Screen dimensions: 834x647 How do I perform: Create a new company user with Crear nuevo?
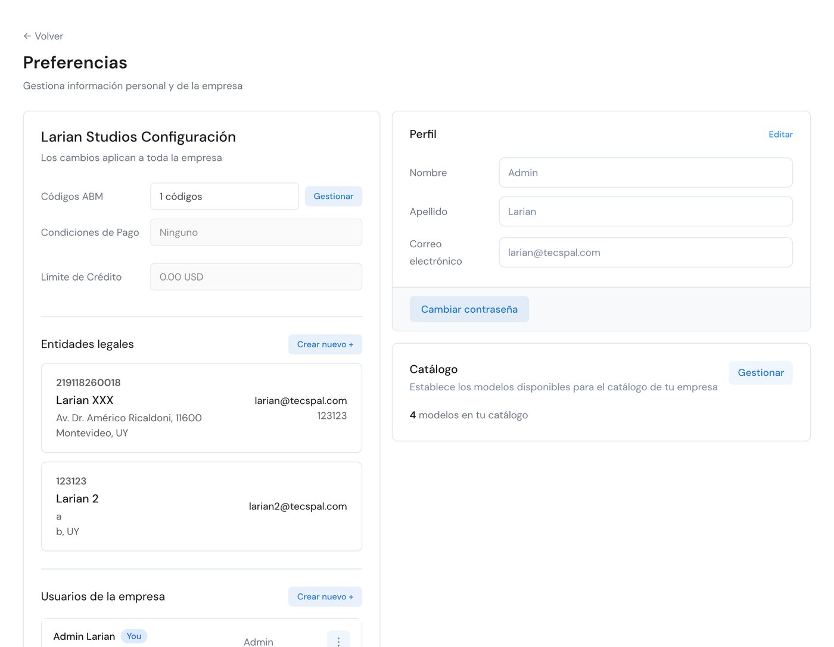[325, 597]
